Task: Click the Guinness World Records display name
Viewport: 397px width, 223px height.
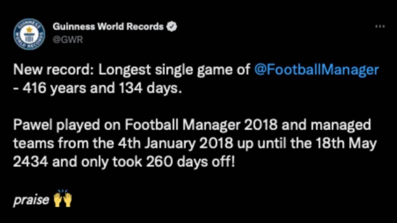Action: pyautogui.click(x=108, y=27)
